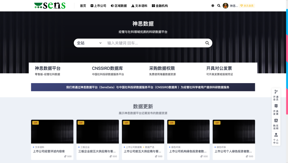
Task: Click the dark blue SensData announcement banner
Action: (x=143, y=87)
